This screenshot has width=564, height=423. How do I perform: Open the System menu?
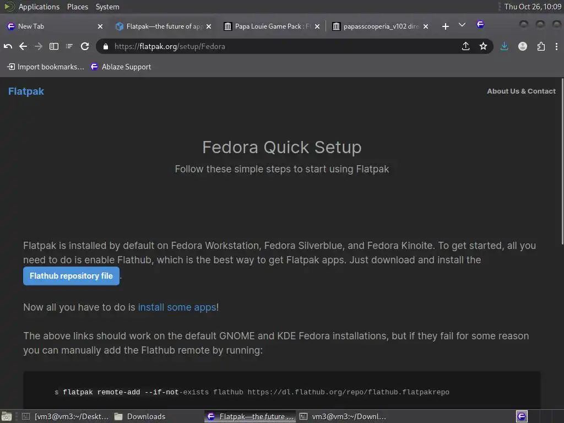click(x=107, y=7)
